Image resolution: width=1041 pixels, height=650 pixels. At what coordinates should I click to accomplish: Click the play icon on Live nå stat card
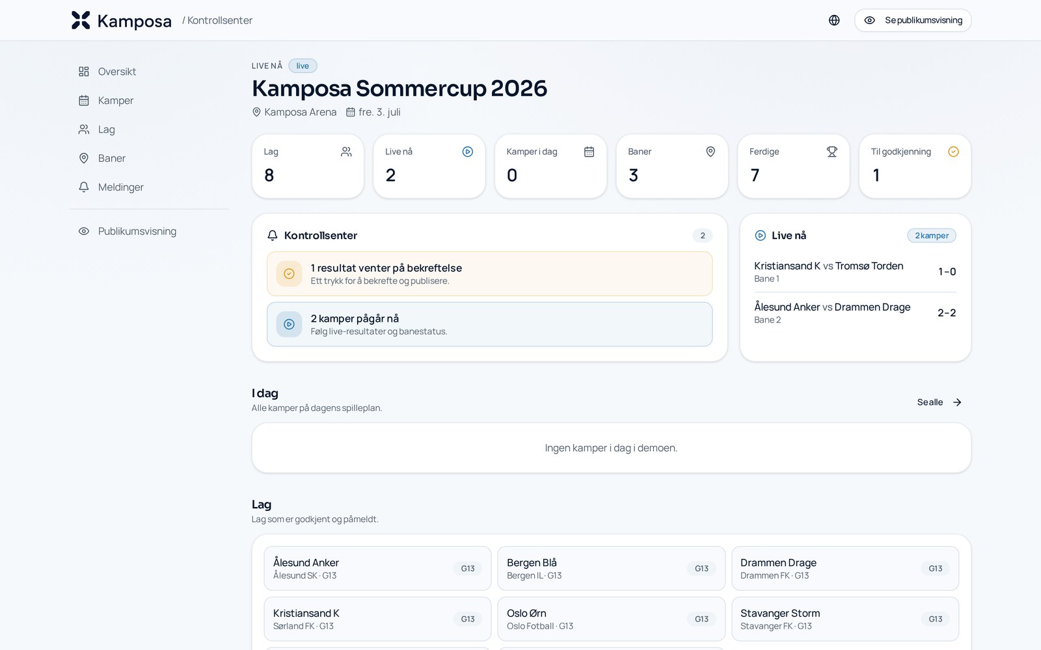468,151
